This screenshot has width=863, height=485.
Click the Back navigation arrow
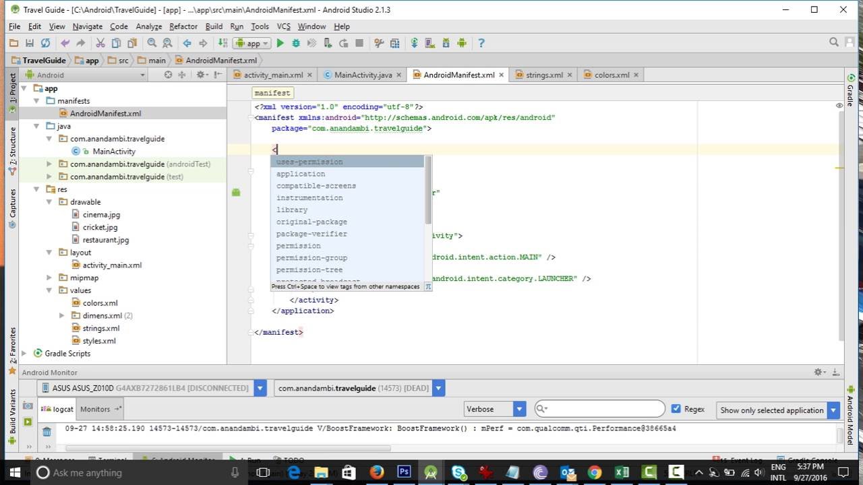[187, 43]
